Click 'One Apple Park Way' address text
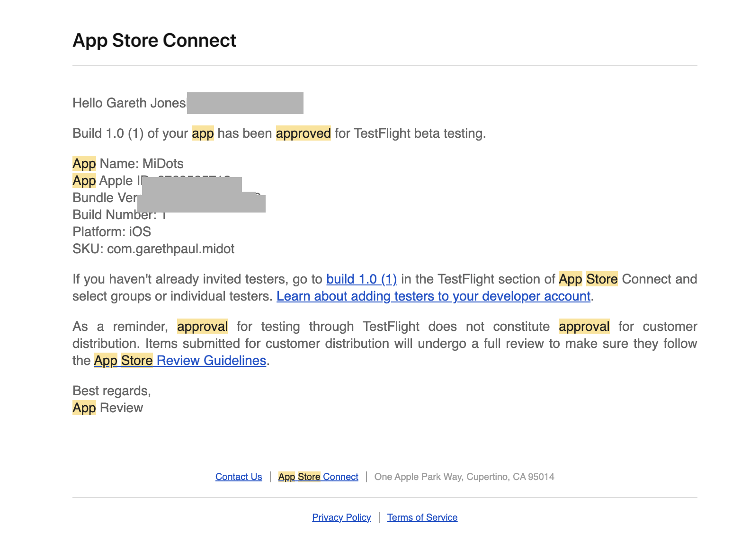This screenshot has width=750, height=550. [464, 477]
